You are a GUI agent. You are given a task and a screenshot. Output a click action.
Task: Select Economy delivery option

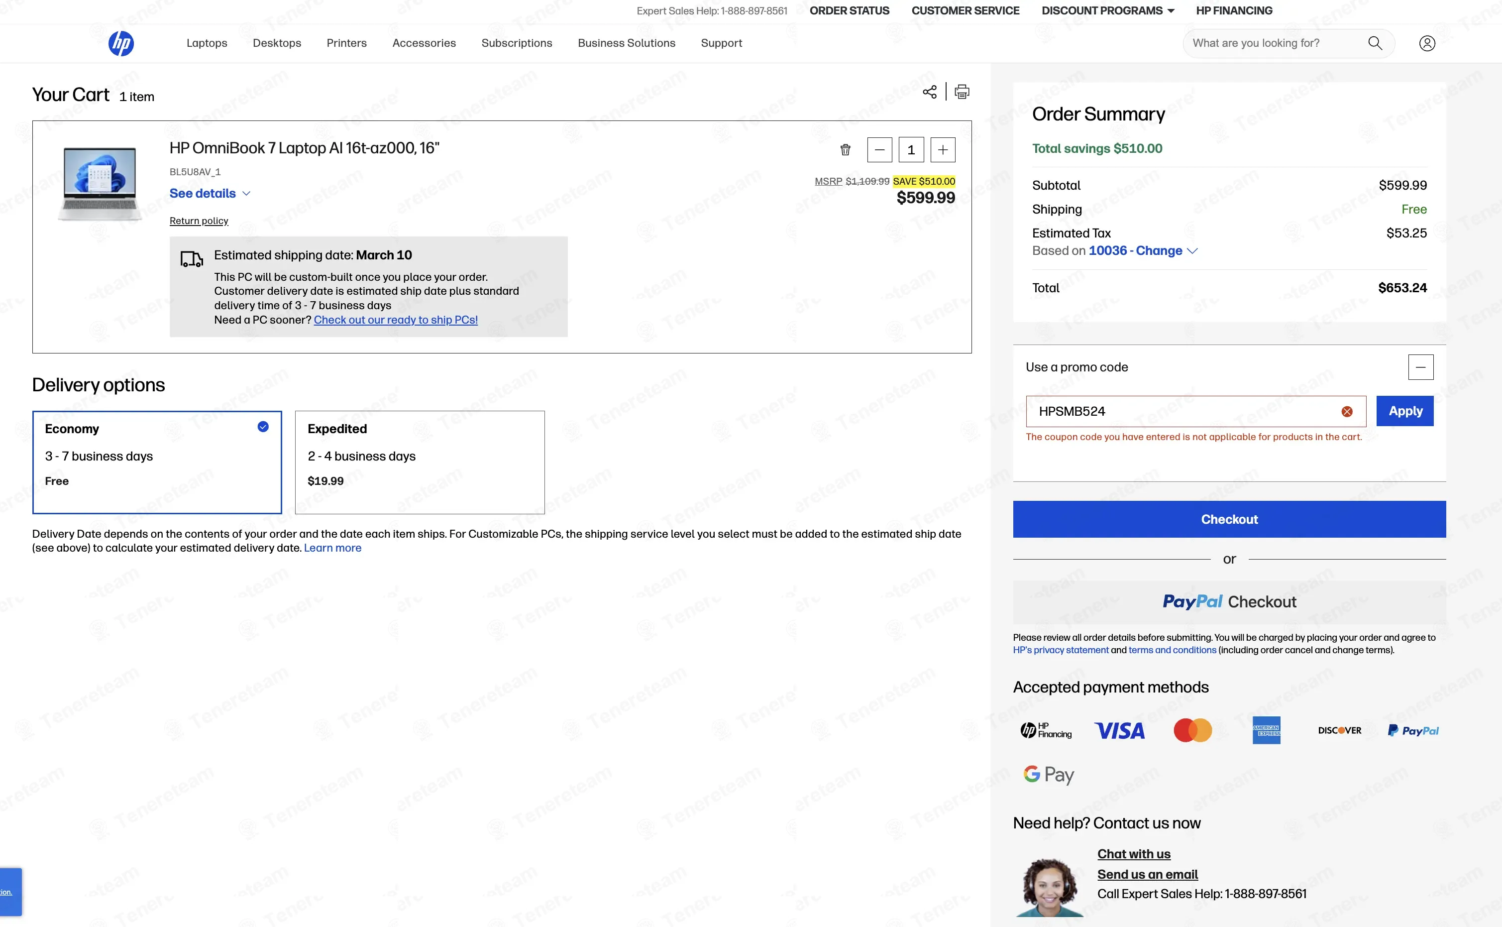click(x=157, y=462)
